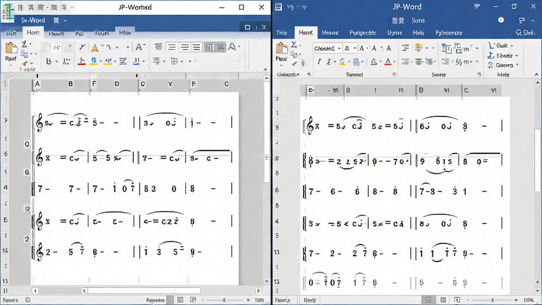Open the Pyfrenteny tab in JP-Word
Viewport: 542px width, 305px height.
pyautogui.click(x=449, y=33)
